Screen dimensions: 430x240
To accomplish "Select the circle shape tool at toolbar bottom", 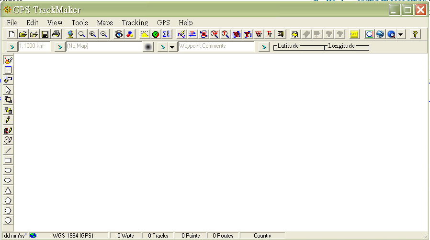I will point(8,220).
